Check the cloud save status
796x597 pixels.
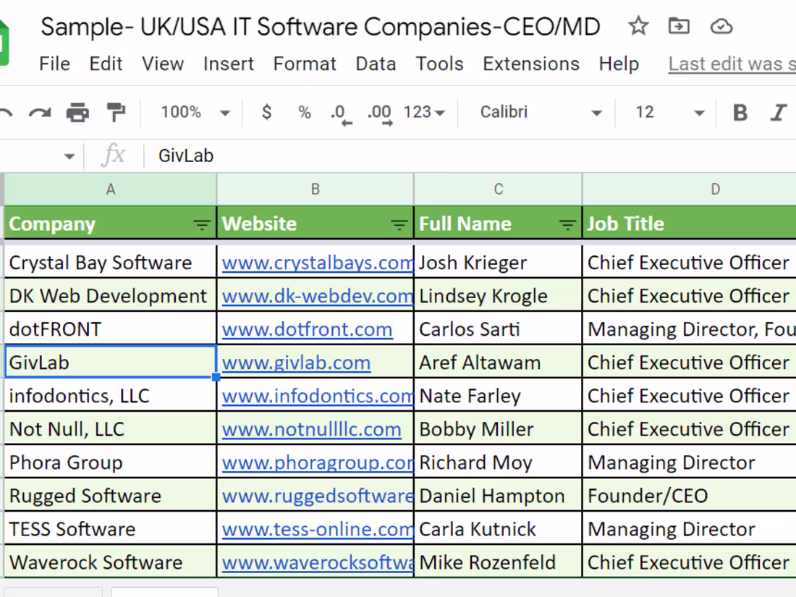721,25
